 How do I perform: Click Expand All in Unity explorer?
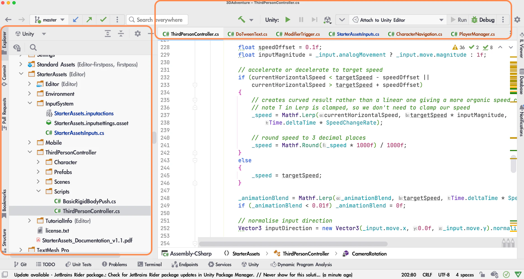[108, 34]
